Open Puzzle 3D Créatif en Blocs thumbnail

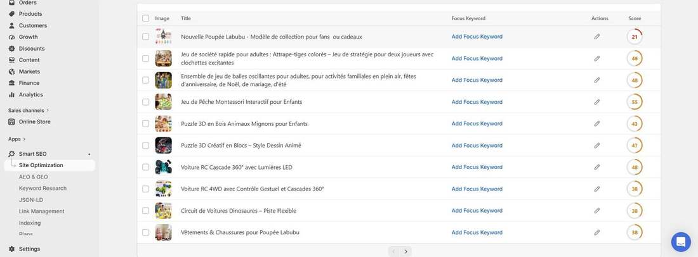163,145
